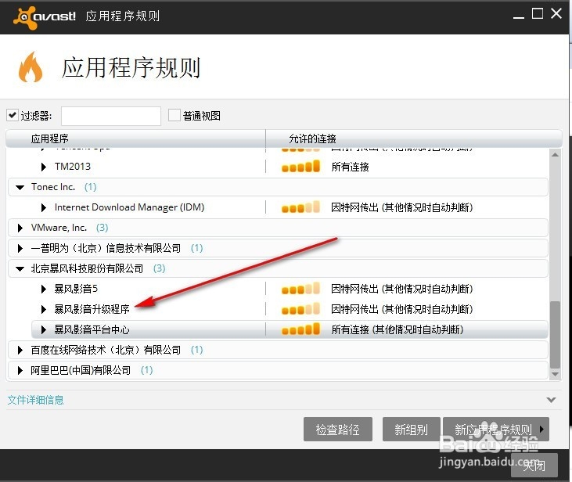Adjust TM2013 connection level bars

click(x=301, y=167)
